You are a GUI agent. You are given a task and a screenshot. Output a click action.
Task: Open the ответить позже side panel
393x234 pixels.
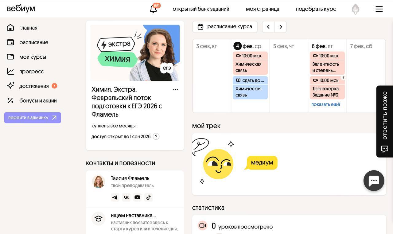click(x=385, y=121)
